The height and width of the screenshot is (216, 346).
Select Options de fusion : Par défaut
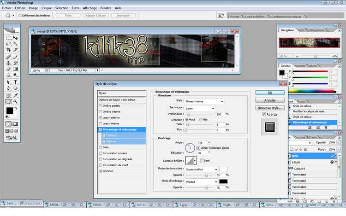[x=122, y=100]
